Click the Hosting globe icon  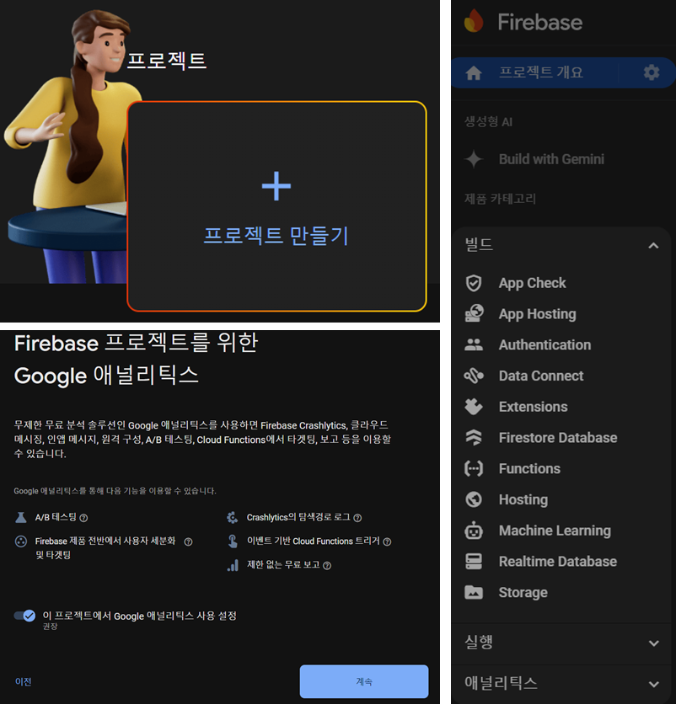tap(474, 499)
